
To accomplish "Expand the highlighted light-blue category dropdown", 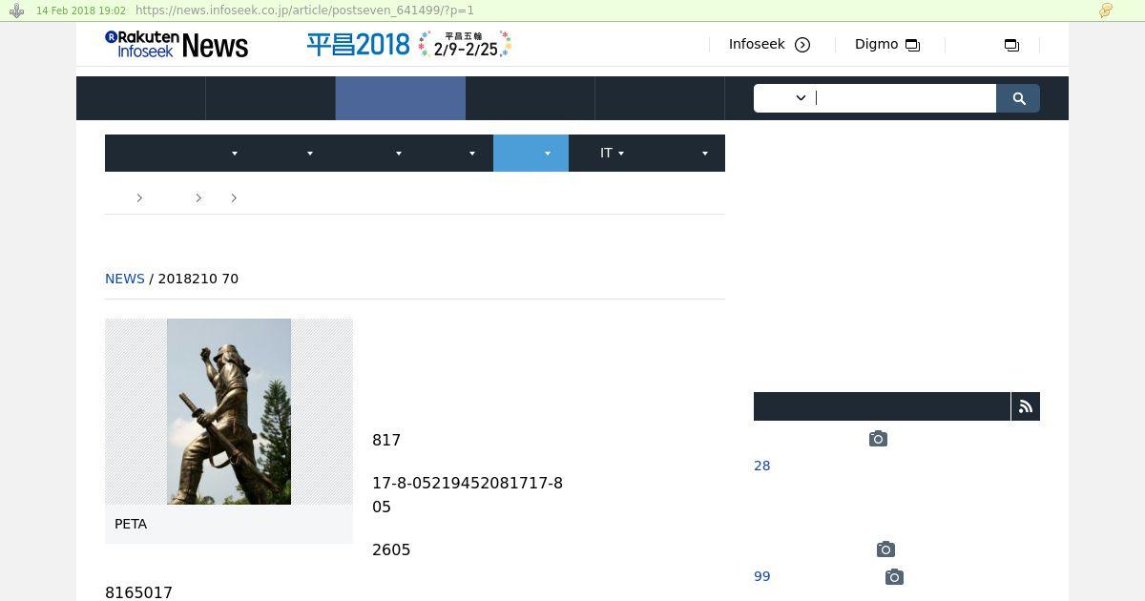I will (531, 153).
